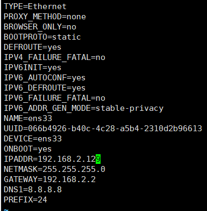
Task: Click the IPV4_FAILURE_FATAL=no line
Action: coord(54,57)
